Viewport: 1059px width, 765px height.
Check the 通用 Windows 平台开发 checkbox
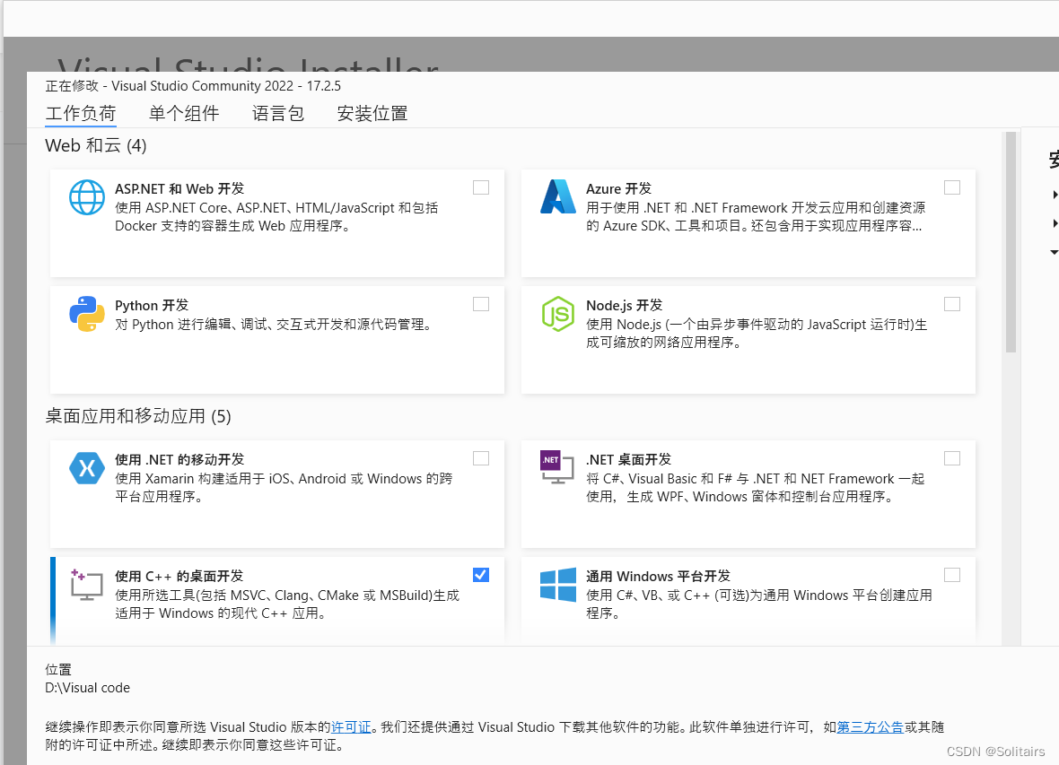pos(951,575)
